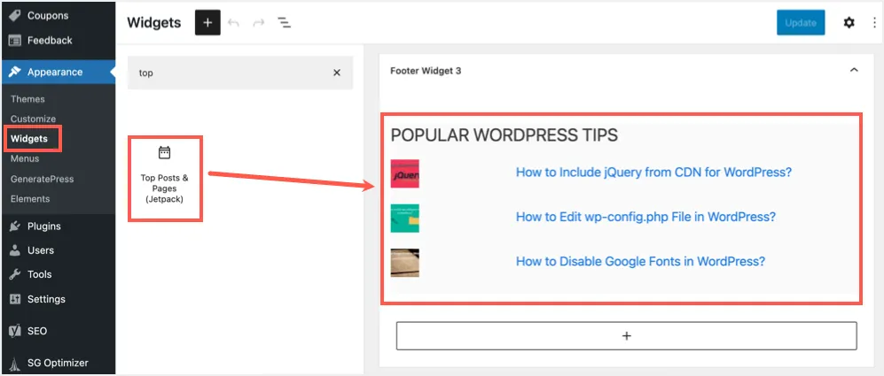
Task: Open the list view icon
Action: tap(284, 23)
